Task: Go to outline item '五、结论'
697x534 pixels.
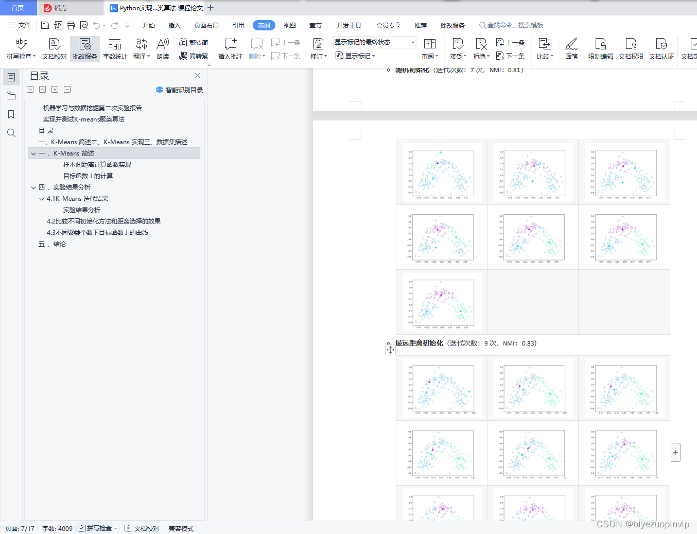Action: click(52, 244)
